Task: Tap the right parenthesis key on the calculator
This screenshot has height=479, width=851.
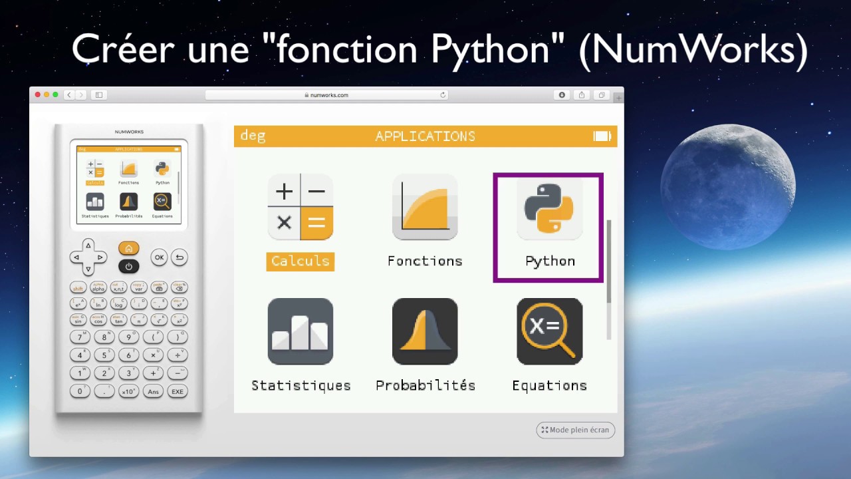Action: (178, 337)
